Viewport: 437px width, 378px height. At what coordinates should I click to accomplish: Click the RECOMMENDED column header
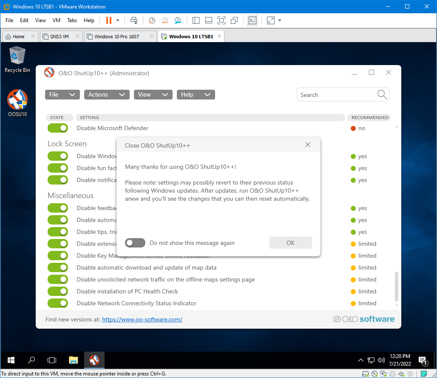click(369, 118)
